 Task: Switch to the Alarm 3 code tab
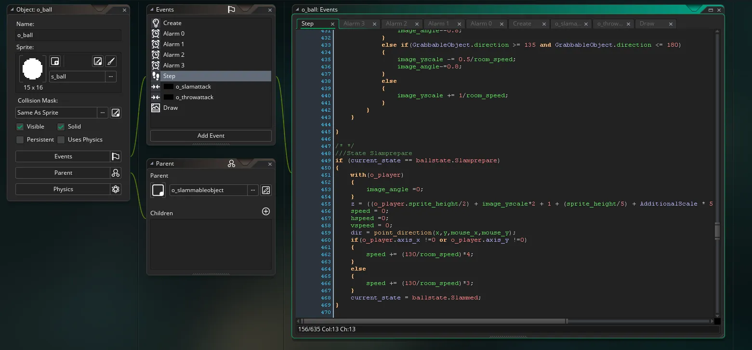click(x=354, y=24)
